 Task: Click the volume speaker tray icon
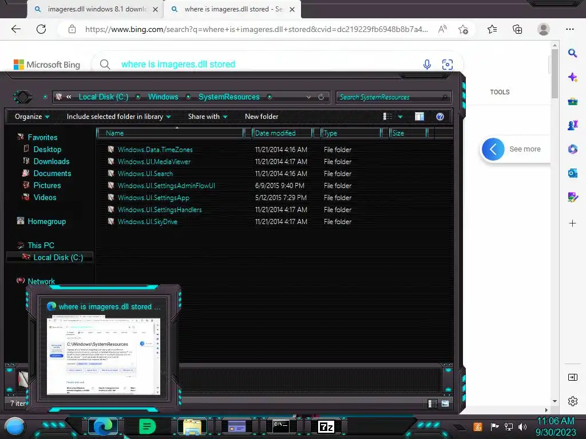pyautogui.click(x=522, y=426)
